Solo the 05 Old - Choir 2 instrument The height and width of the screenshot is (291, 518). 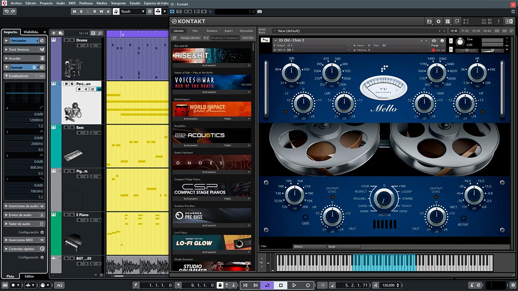(452, 41)
